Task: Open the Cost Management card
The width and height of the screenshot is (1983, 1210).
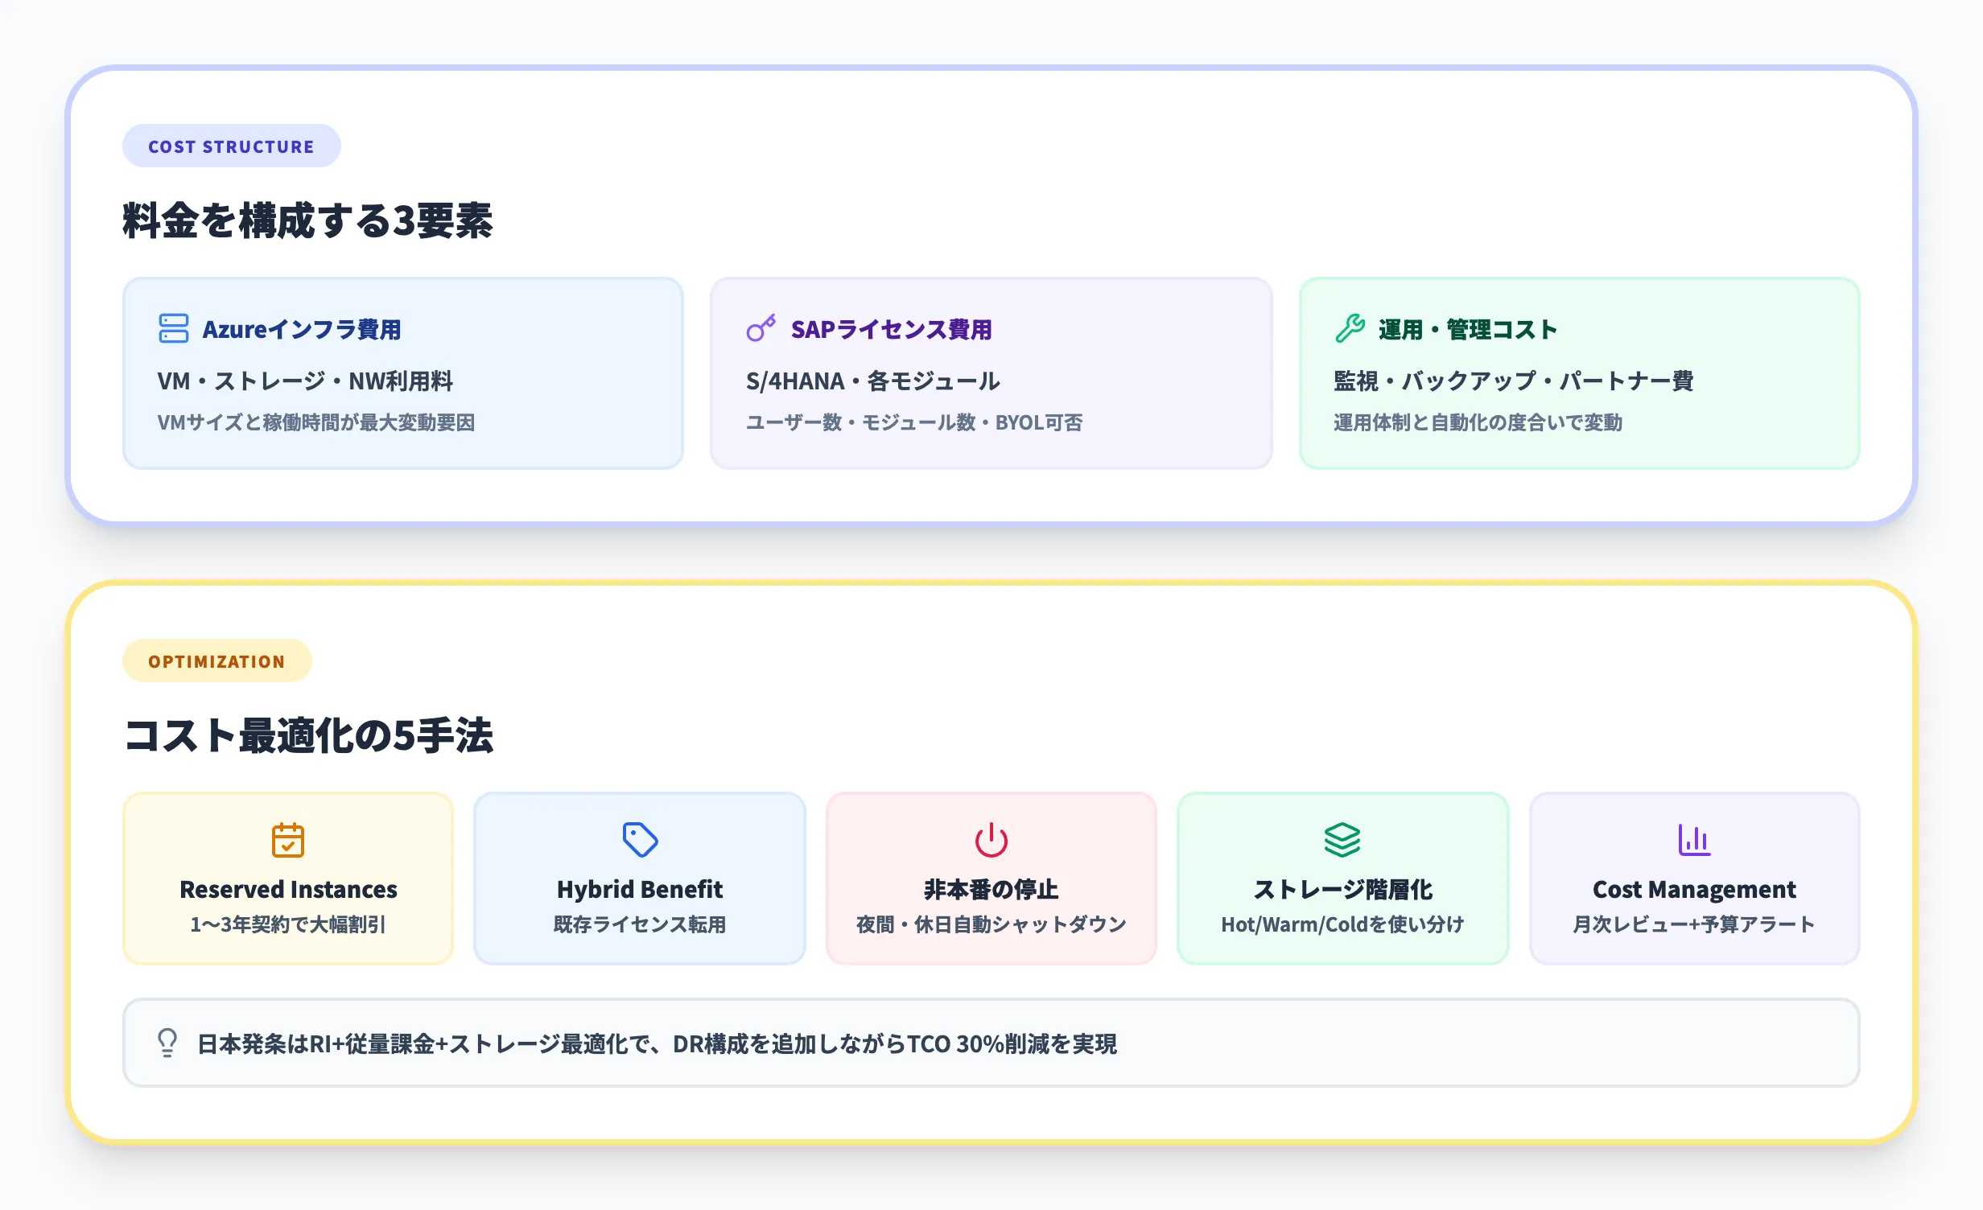Action: point(1695,877)
